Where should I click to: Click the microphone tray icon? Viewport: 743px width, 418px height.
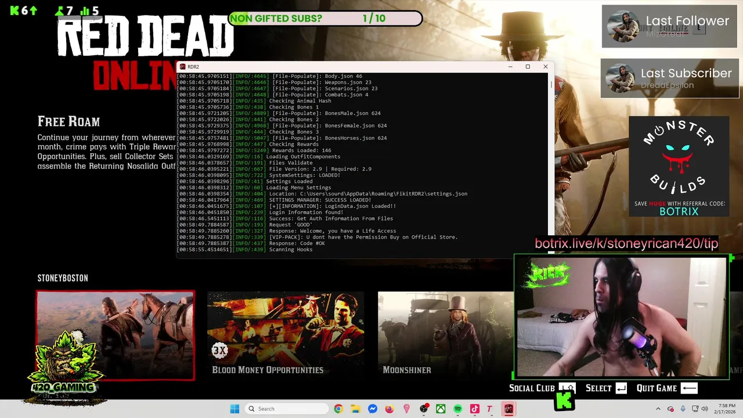pos(683,409)
